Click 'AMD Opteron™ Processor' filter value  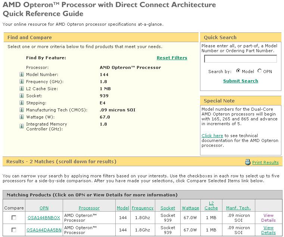(x=130, y=67)
